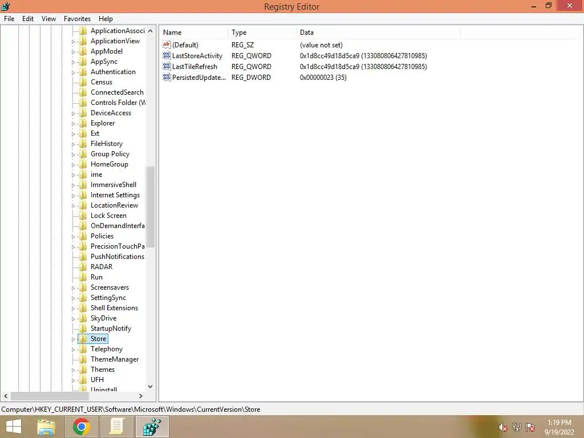Viewport: 584px width, 438px height.
Task: Select the PersistedUpdate... value name
Action: (x=199, y=77)
